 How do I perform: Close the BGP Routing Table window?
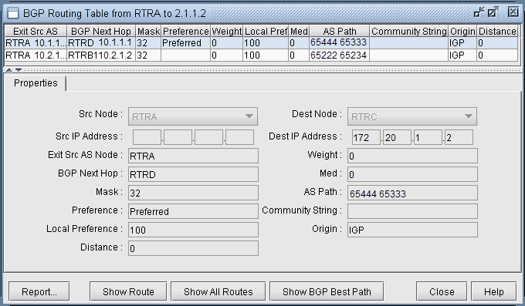(513, 12)
